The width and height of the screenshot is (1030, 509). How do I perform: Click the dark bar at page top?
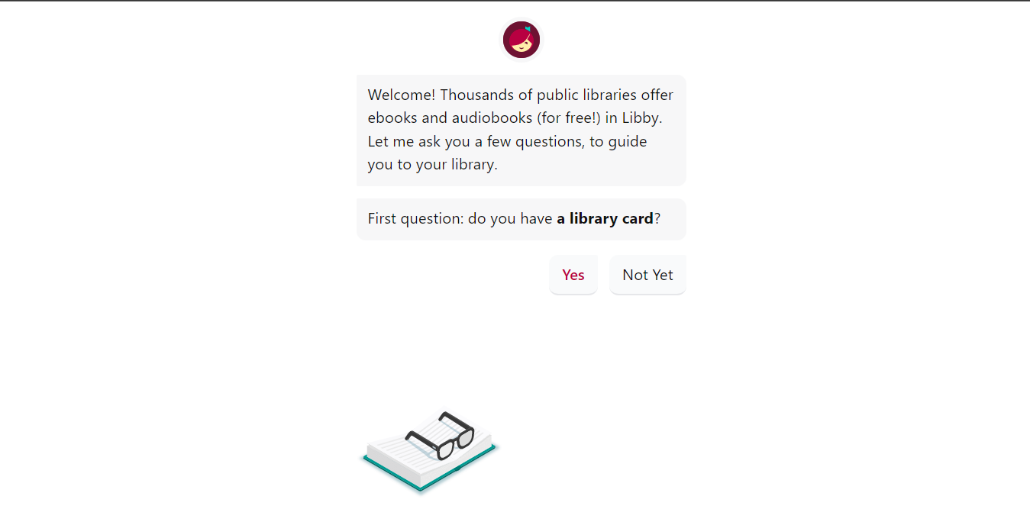515,1
